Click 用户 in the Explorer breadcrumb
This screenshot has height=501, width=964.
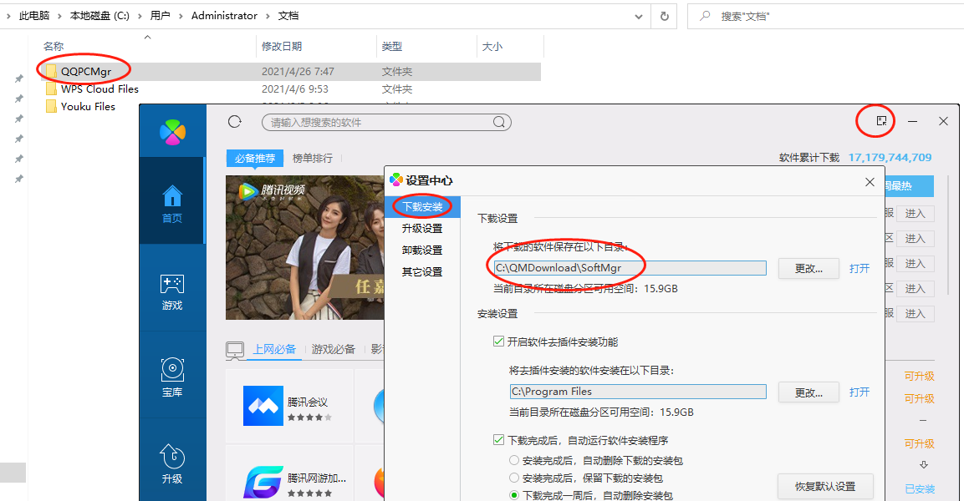(160, 16)
